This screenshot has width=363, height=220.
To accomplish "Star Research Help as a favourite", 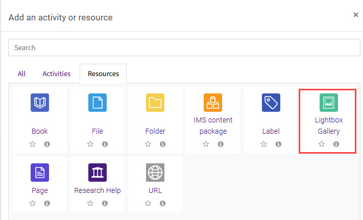I will click(x=90, y=203).
